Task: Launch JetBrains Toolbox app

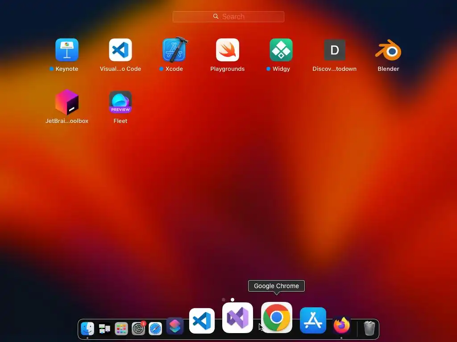Action: pos(67,102)
